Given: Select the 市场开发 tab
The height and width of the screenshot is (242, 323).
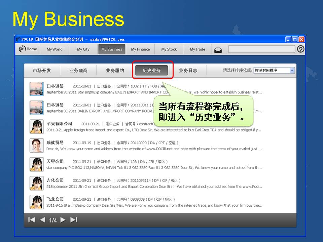Looking at the screenshot, I should (42, 71).
